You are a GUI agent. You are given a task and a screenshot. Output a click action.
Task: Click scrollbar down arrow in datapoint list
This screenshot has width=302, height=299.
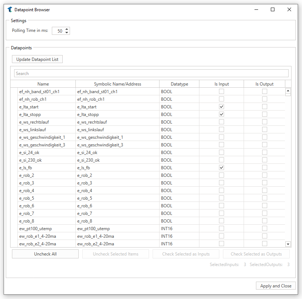pyautogui.click(x=288, y=244)
